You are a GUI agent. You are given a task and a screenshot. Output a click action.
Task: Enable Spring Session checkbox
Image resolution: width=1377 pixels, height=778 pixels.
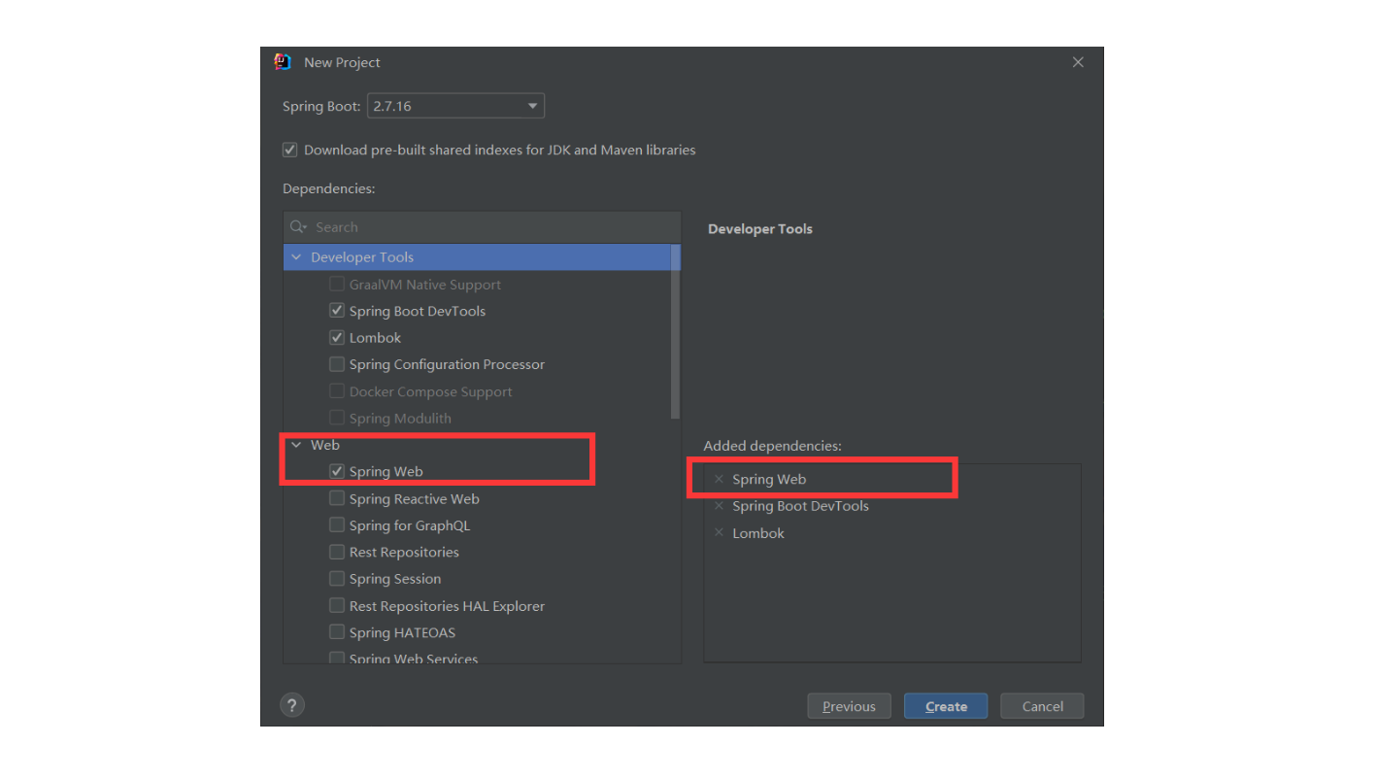[x=337, y=579]
